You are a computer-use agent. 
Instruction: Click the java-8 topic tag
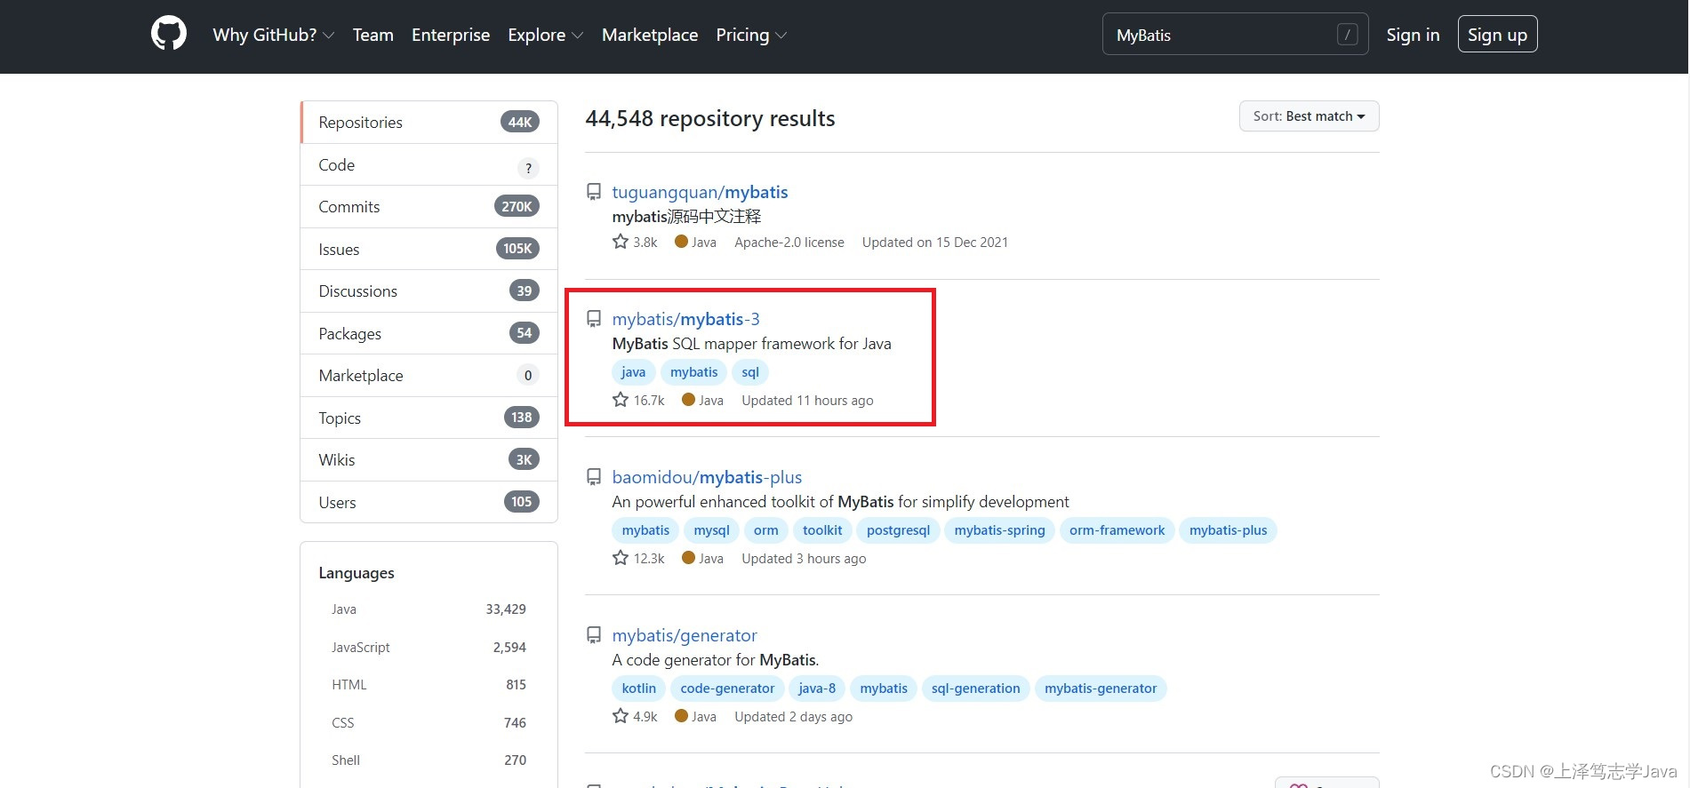click(x=817, y=689)
